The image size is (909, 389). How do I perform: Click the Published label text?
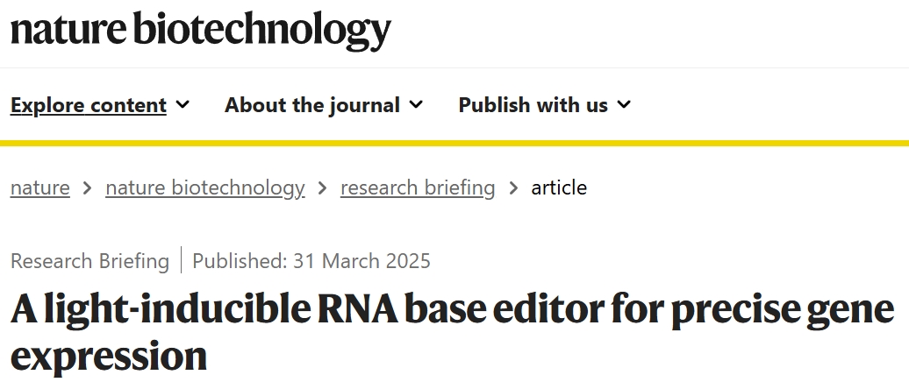point(233,261)
